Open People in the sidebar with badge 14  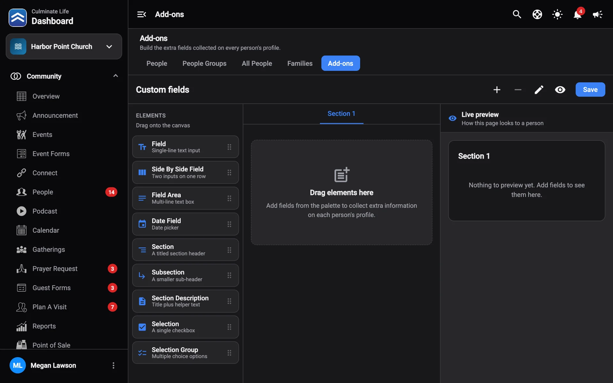(64, 192)
